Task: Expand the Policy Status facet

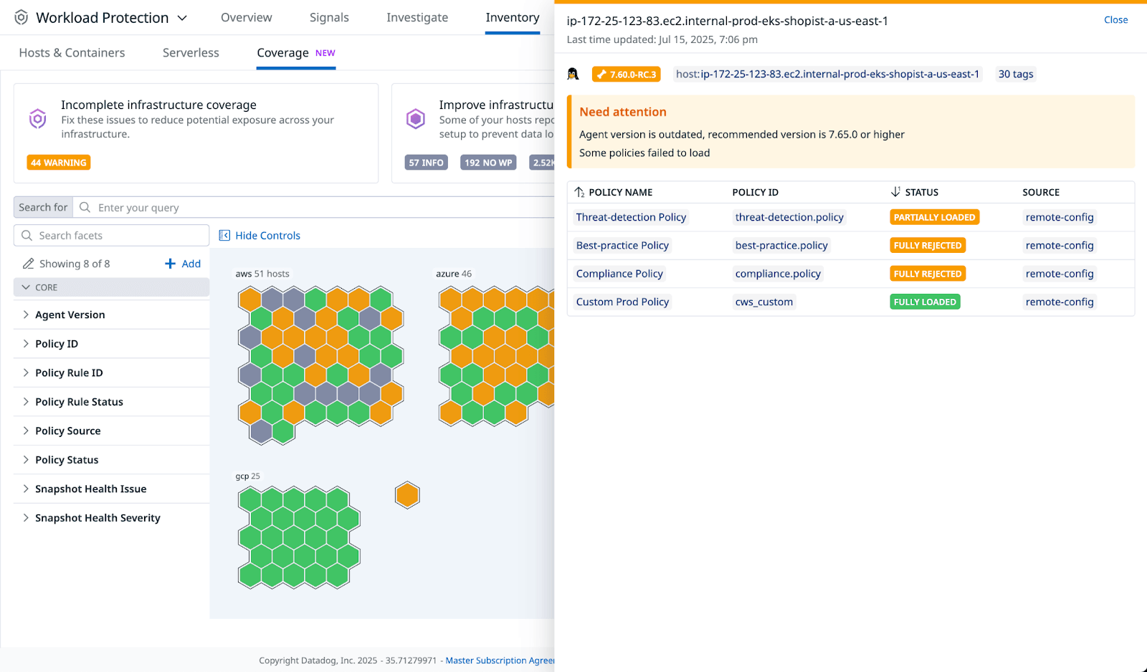Action: pyautogui.click(x=112, y=460)
